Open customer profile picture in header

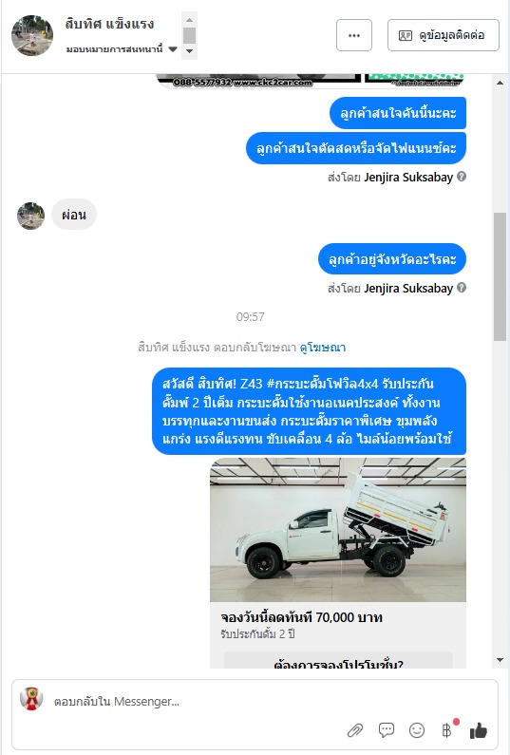[x=32, y=35]
